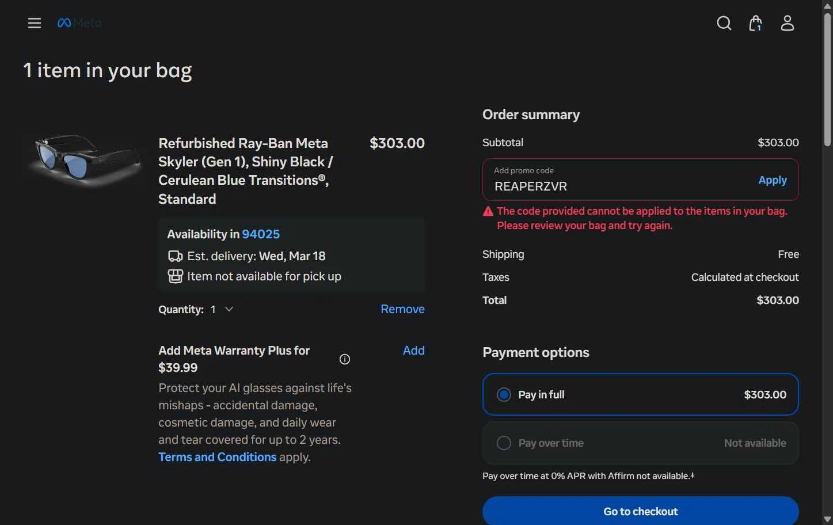Click 'Est. delivery: Wed, Mar 18' text
Viewport: 833px width, 525px height.
[x=256, y=256]
